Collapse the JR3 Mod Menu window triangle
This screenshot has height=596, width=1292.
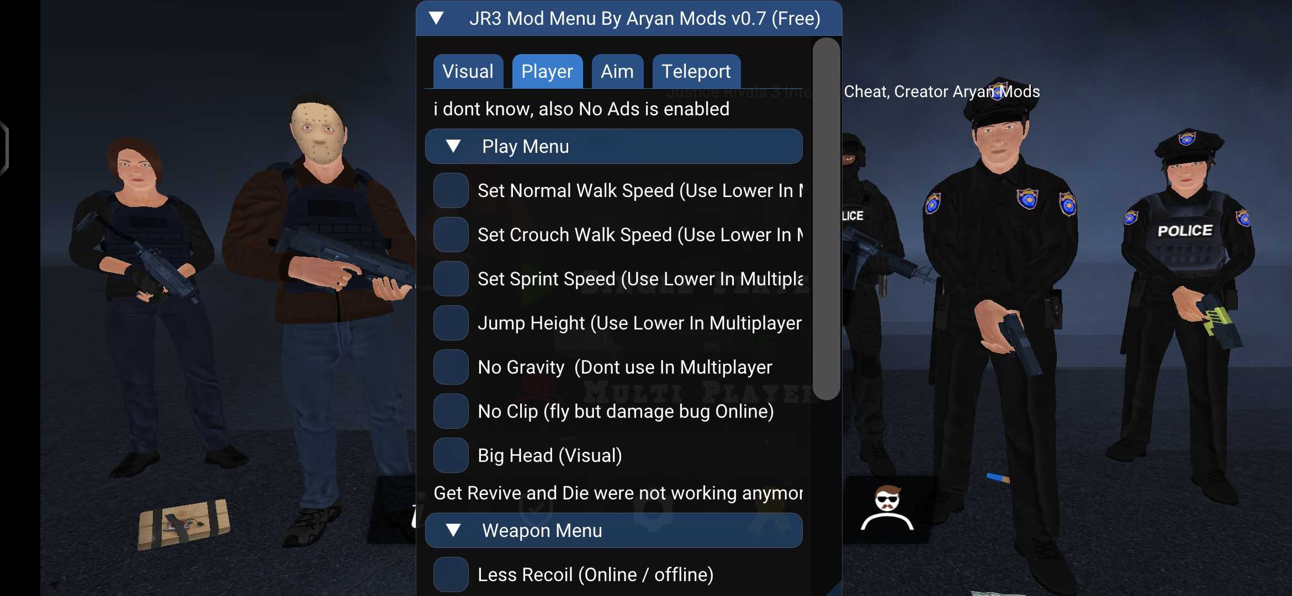coord(436,18)
